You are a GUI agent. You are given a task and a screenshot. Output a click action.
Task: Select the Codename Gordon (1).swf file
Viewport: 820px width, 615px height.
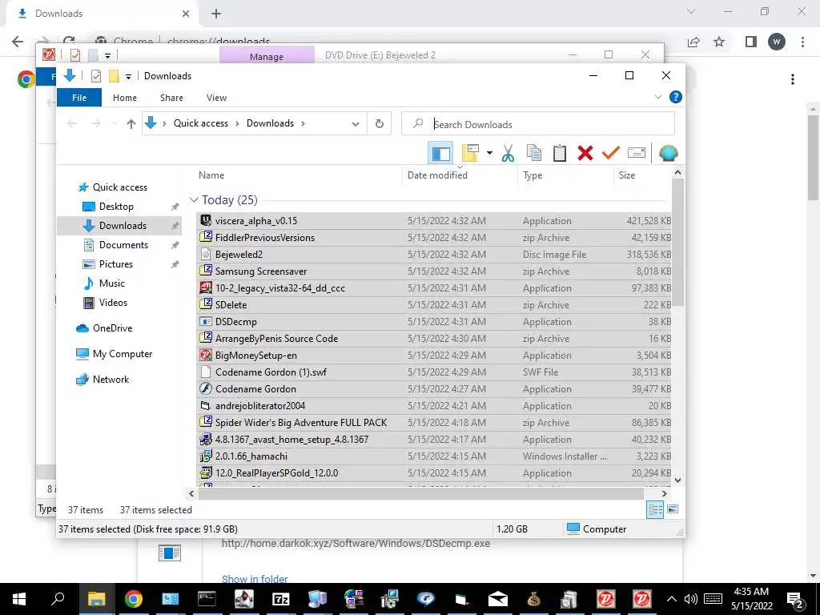[434, 372]
